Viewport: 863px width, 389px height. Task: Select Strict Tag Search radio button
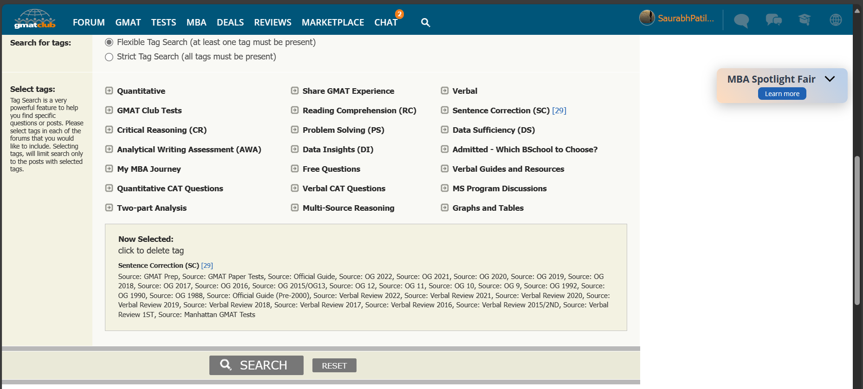coord(109,57)
